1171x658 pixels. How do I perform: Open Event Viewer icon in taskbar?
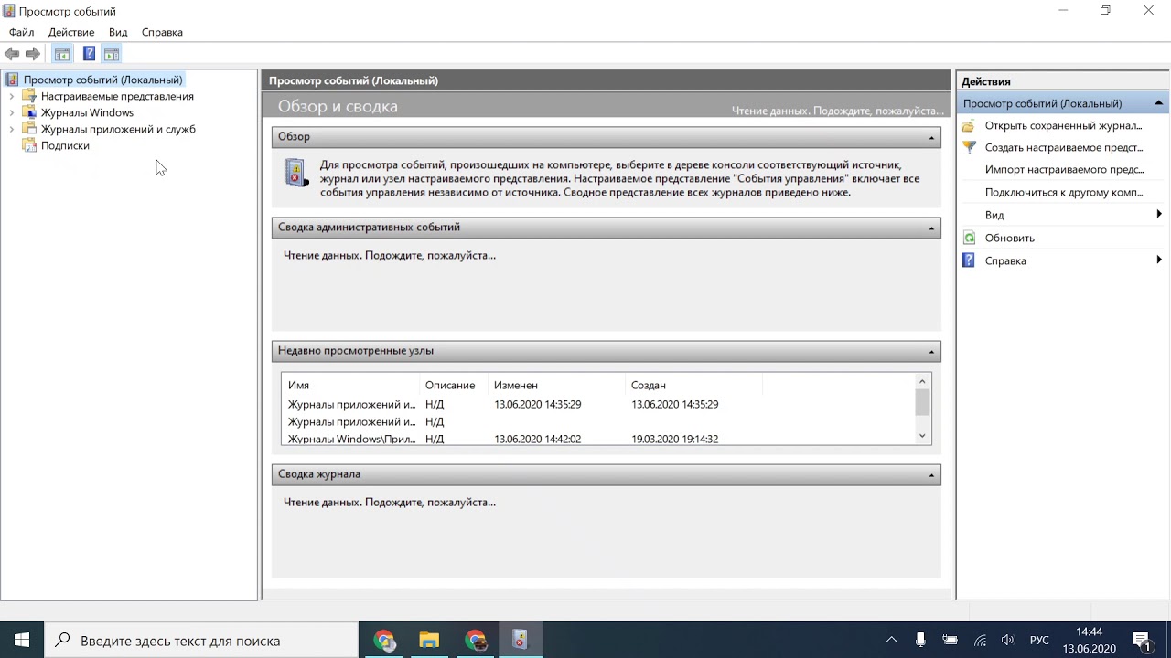click(x=520, y=641)
